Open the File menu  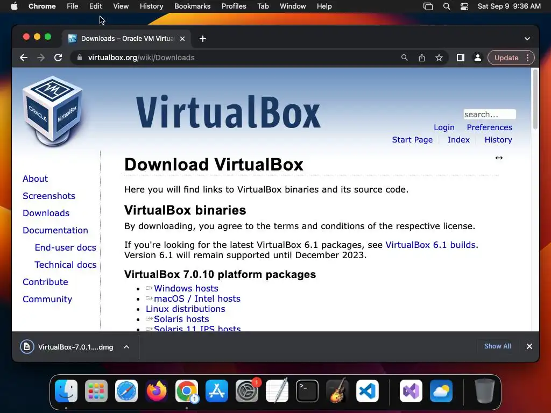tap(73, 6)
